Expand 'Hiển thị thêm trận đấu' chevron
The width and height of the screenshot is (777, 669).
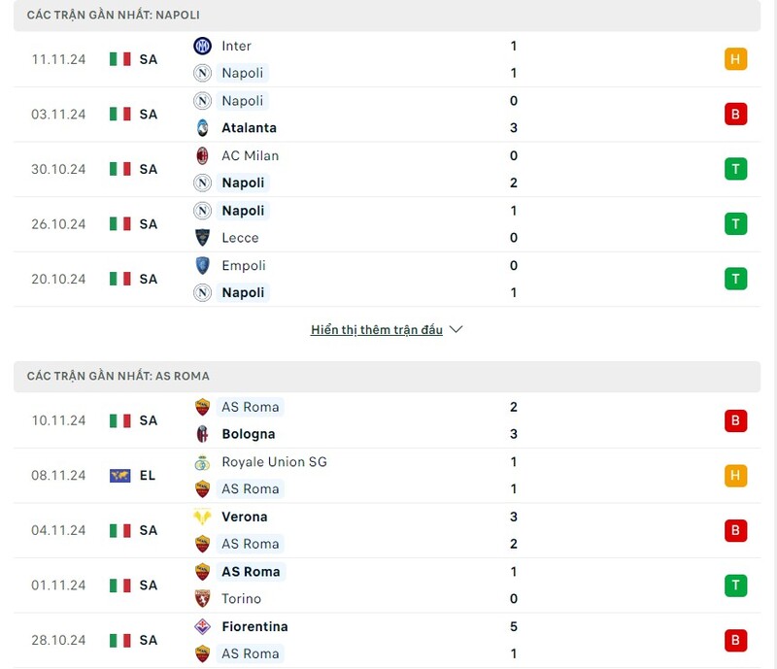pyautogui.click(x=456, y=330)
